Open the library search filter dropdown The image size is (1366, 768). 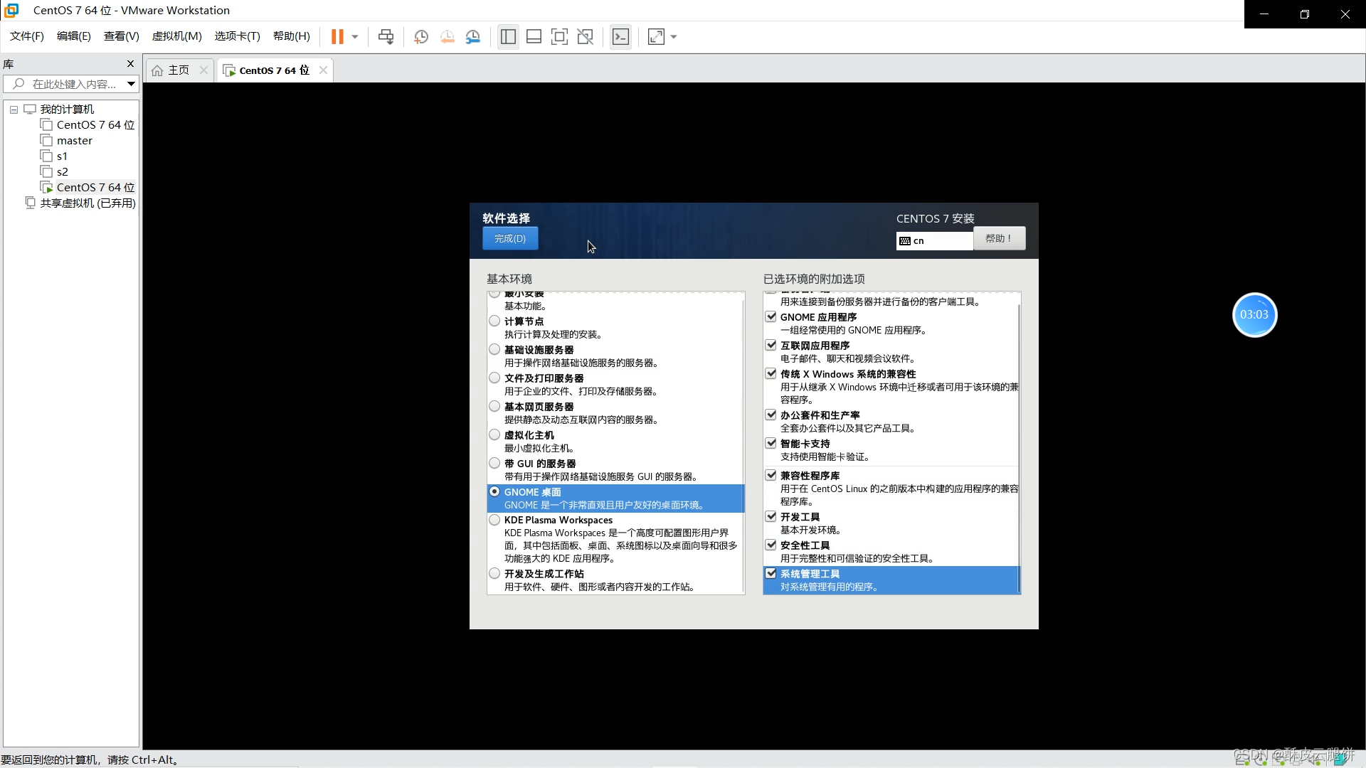click(x=131, y=84)
